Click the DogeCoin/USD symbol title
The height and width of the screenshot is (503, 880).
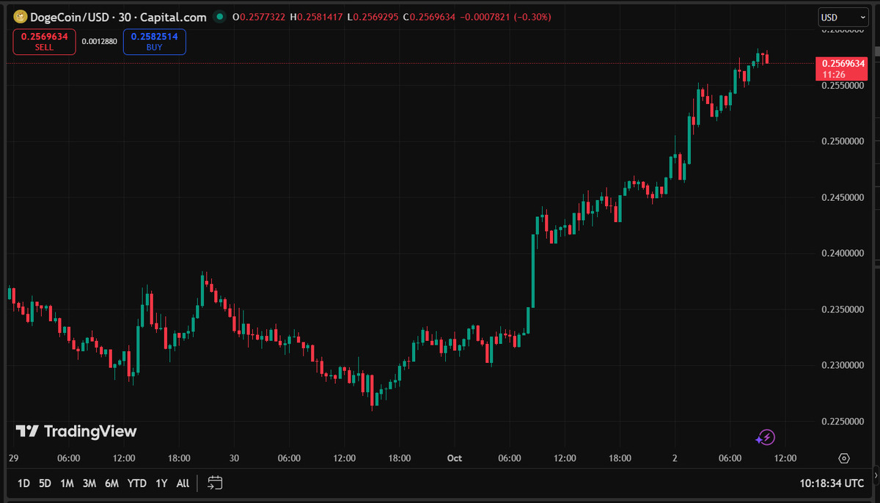[117, 17]
